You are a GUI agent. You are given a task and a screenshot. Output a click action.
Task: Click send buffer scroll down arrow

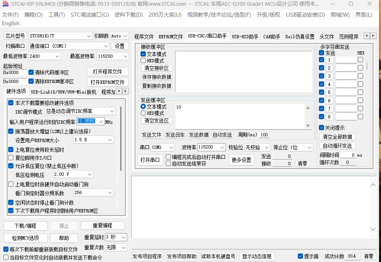[x=307, y=126]
